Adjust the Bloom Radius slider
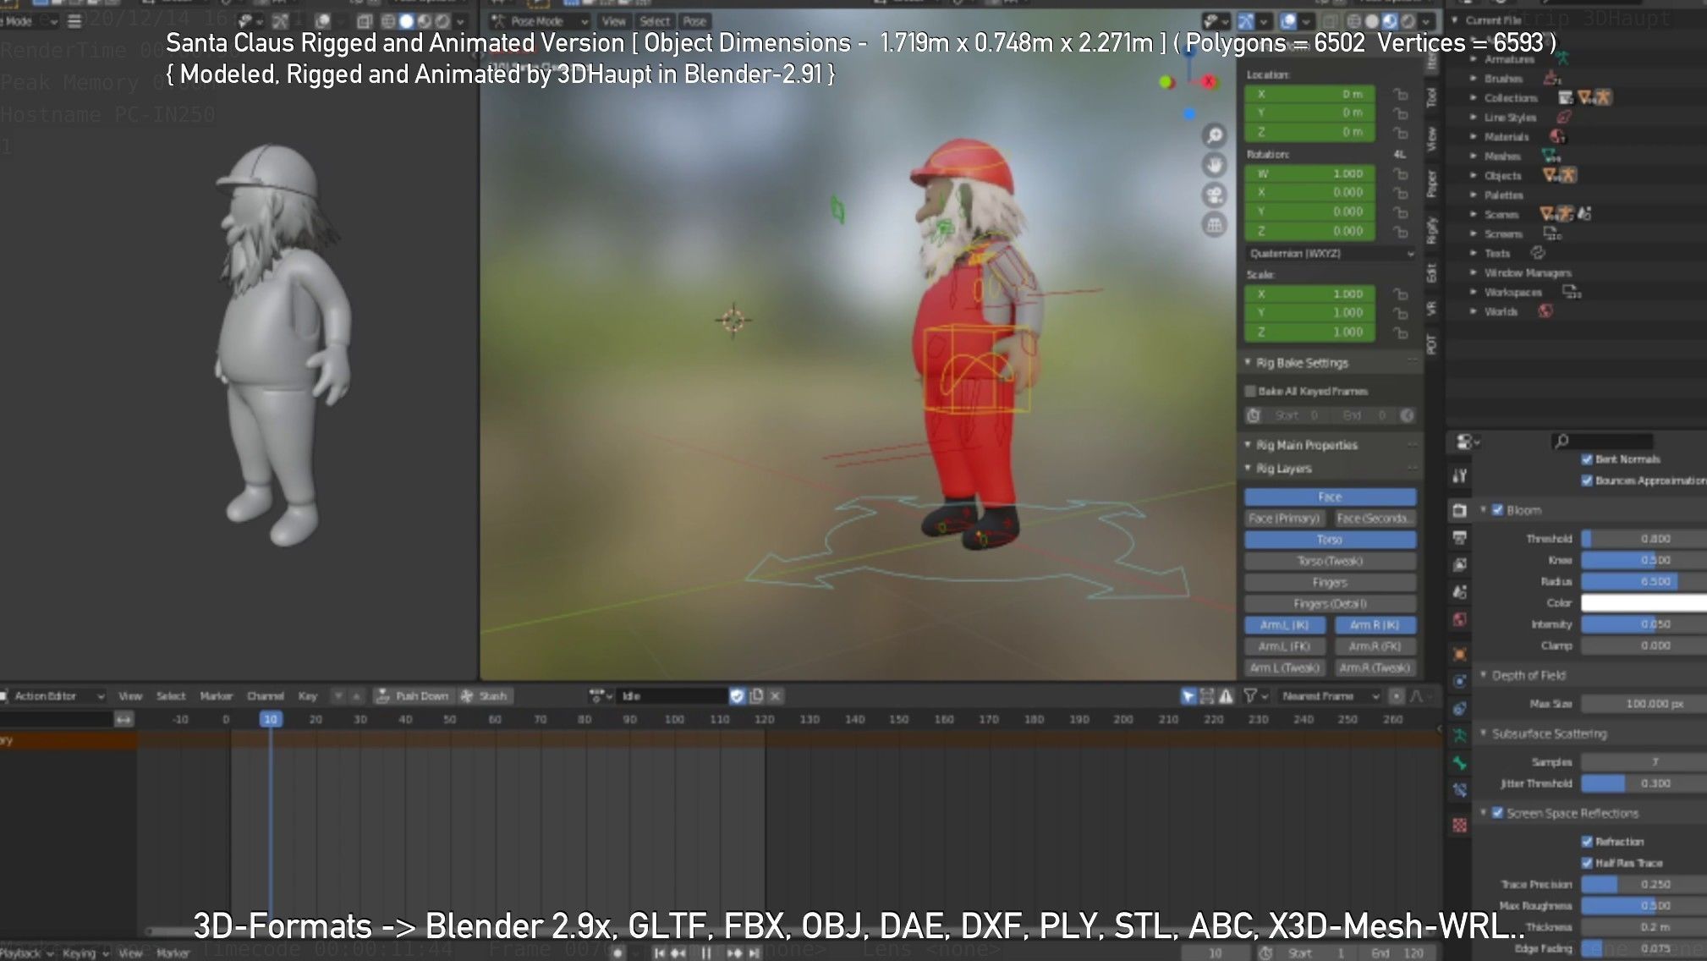Image resolution: width=1707 pixels, height=961 pixels. [x=1644, y=581]
